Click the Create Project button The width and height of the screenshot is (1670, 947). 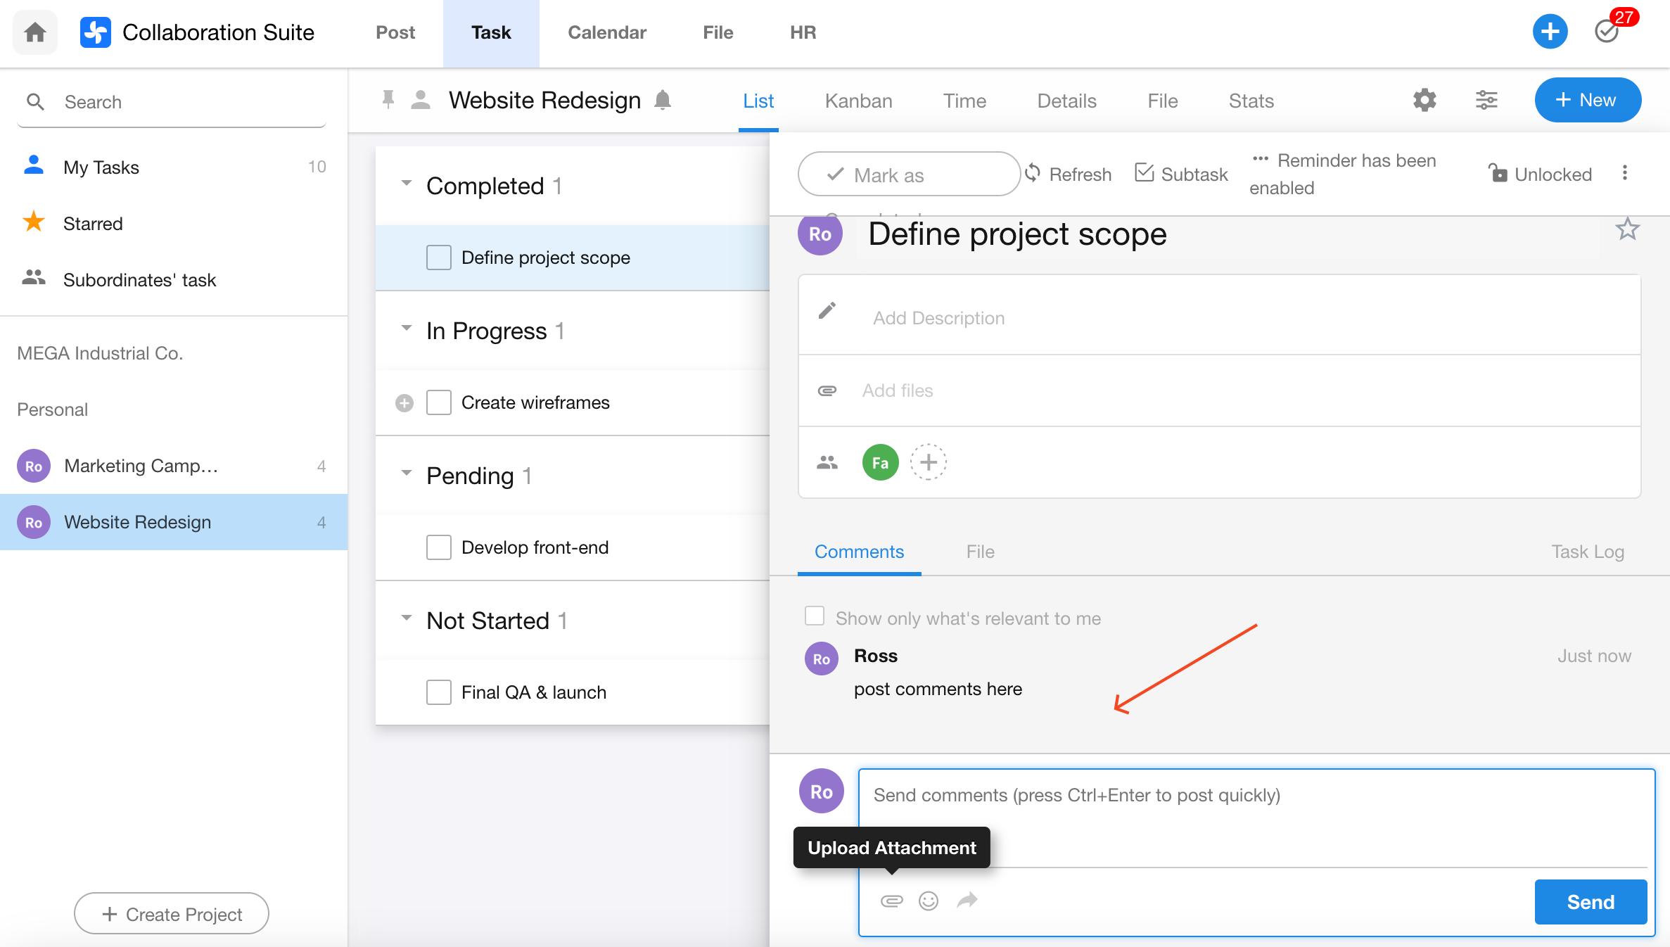pos(172,914)
